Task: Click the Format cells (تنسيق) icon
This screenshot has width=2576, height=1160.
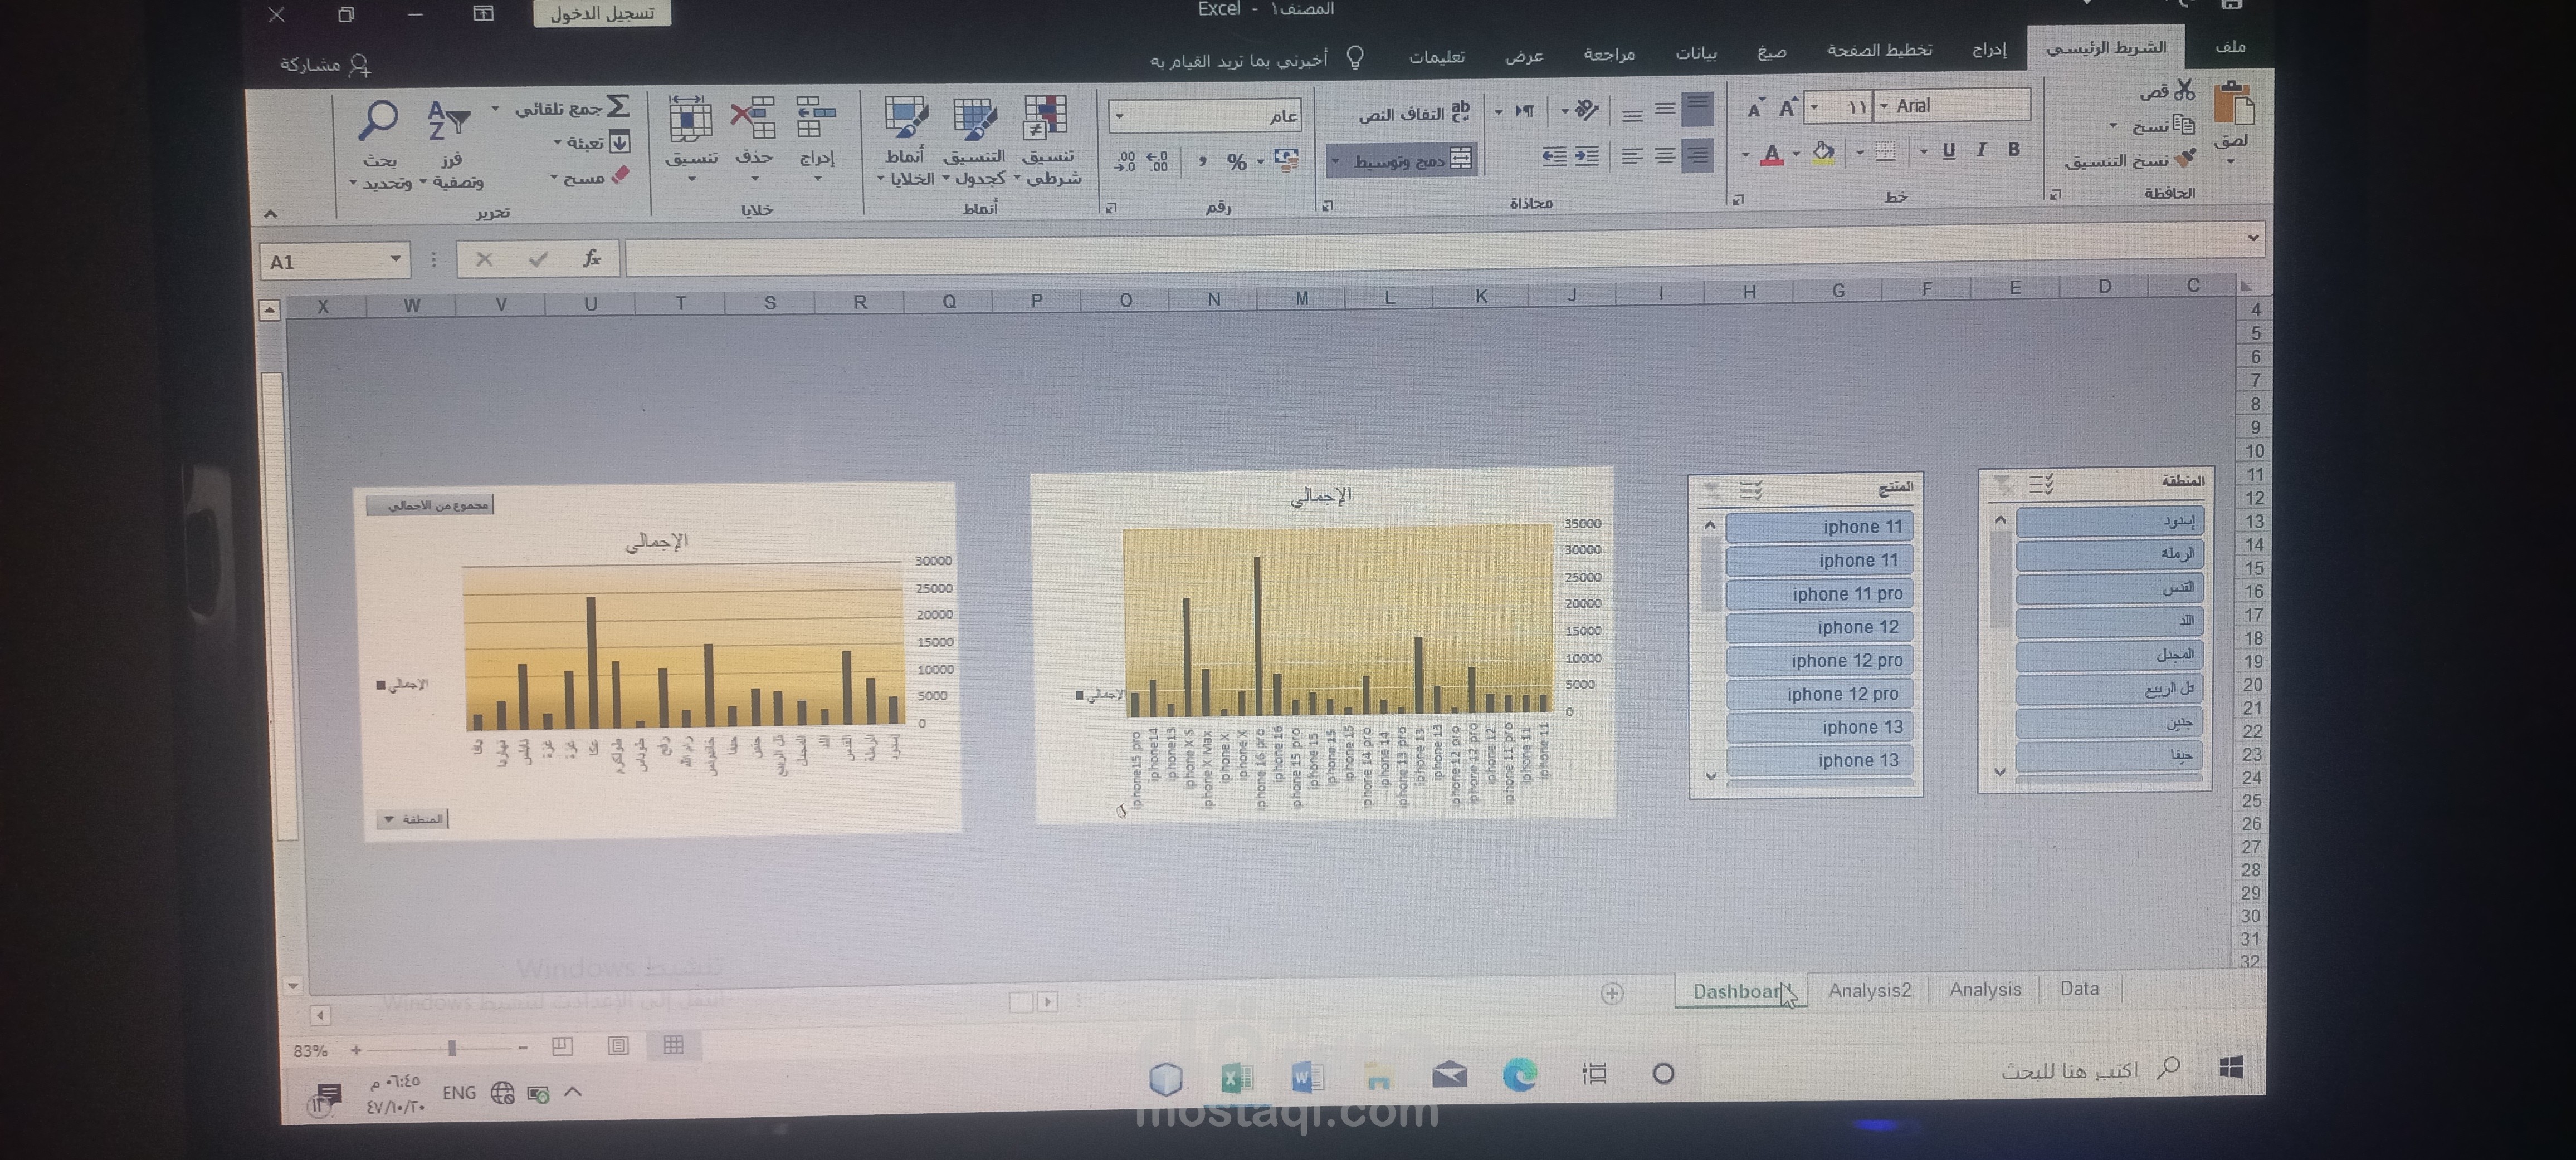Action: pyautogui.click(x=690, y=119)
